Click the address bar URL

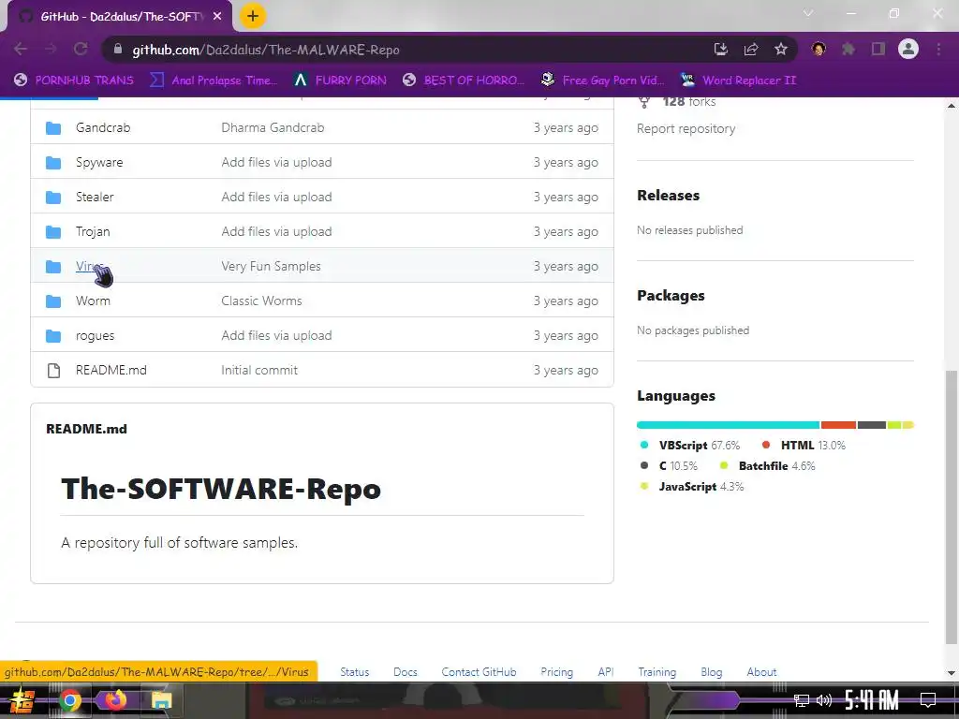click(266, 50)
